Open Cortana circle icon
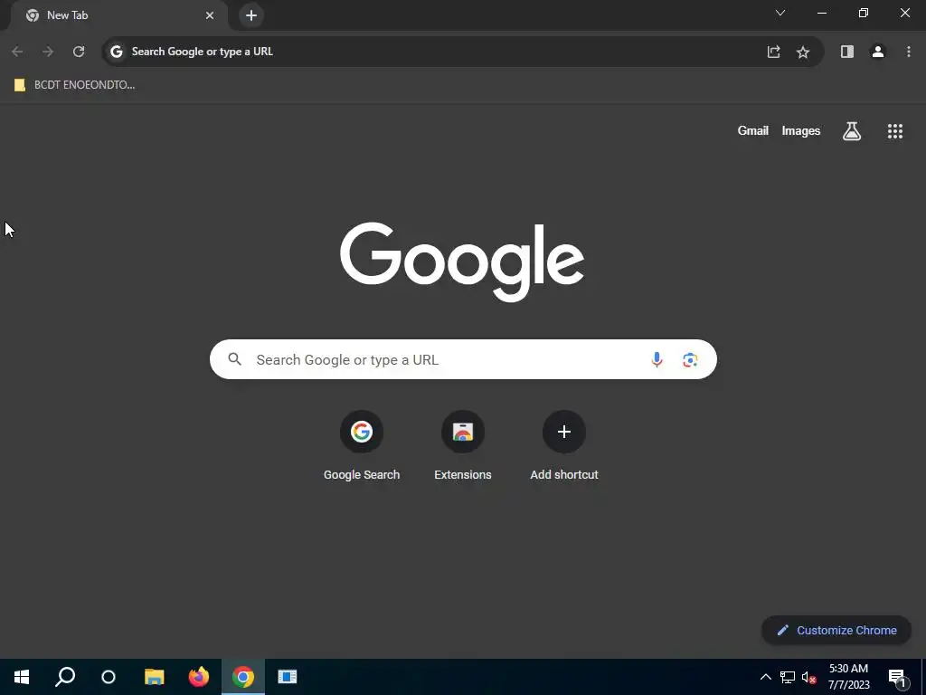926x695 pixels. [x=109, y=677]
